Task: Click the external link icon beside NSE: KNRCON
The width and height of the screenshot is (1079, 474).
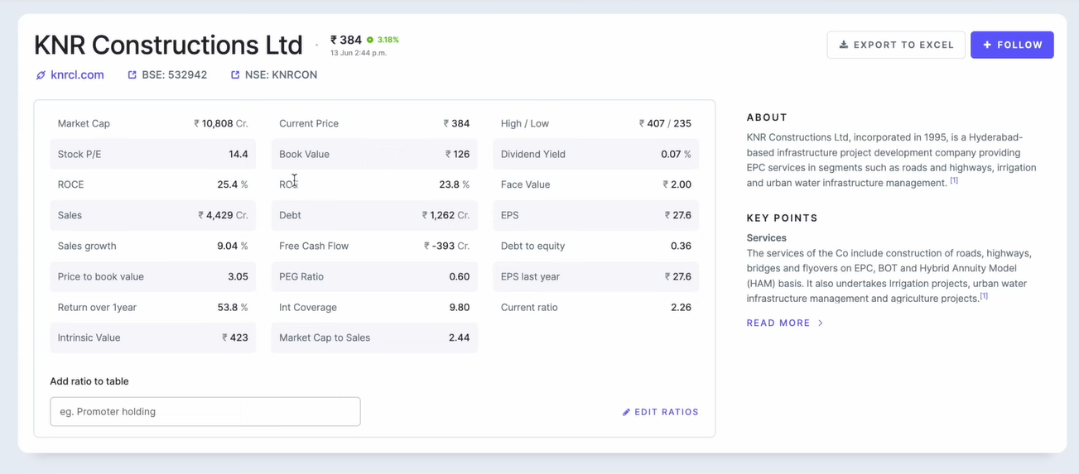Action: (235, 74)
